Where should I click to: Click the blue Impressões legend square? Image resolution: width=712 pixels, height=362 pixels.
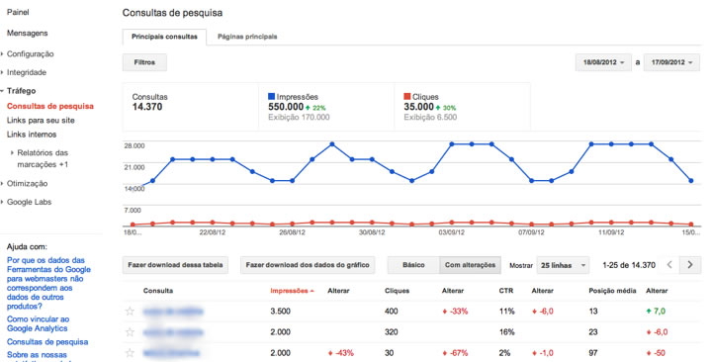point(272,96)
